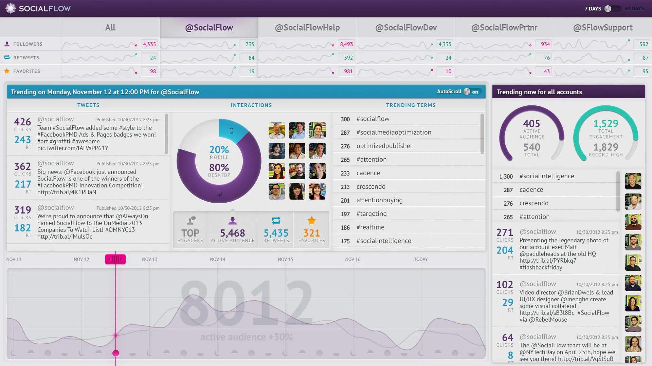Click the SocialFlow flower logo

point(11,8)
